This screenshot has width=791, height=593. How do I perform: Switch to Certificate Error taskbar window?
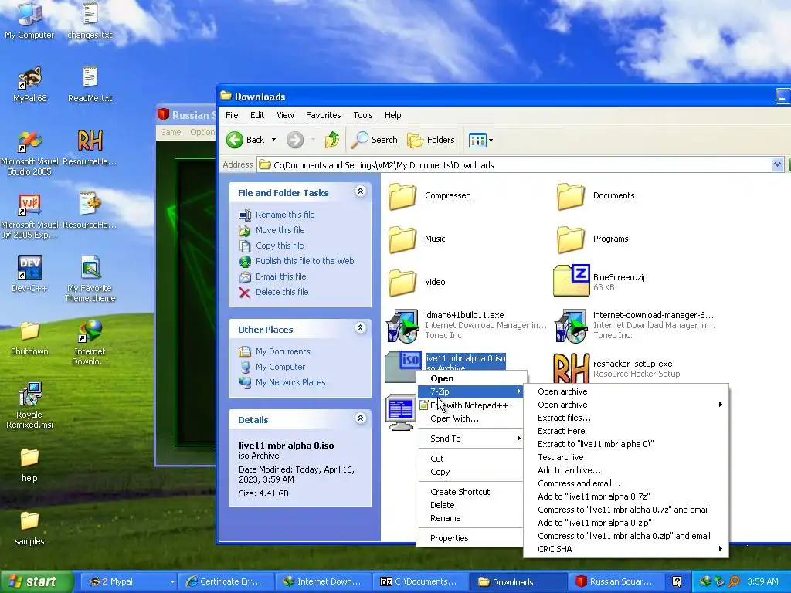228,581
